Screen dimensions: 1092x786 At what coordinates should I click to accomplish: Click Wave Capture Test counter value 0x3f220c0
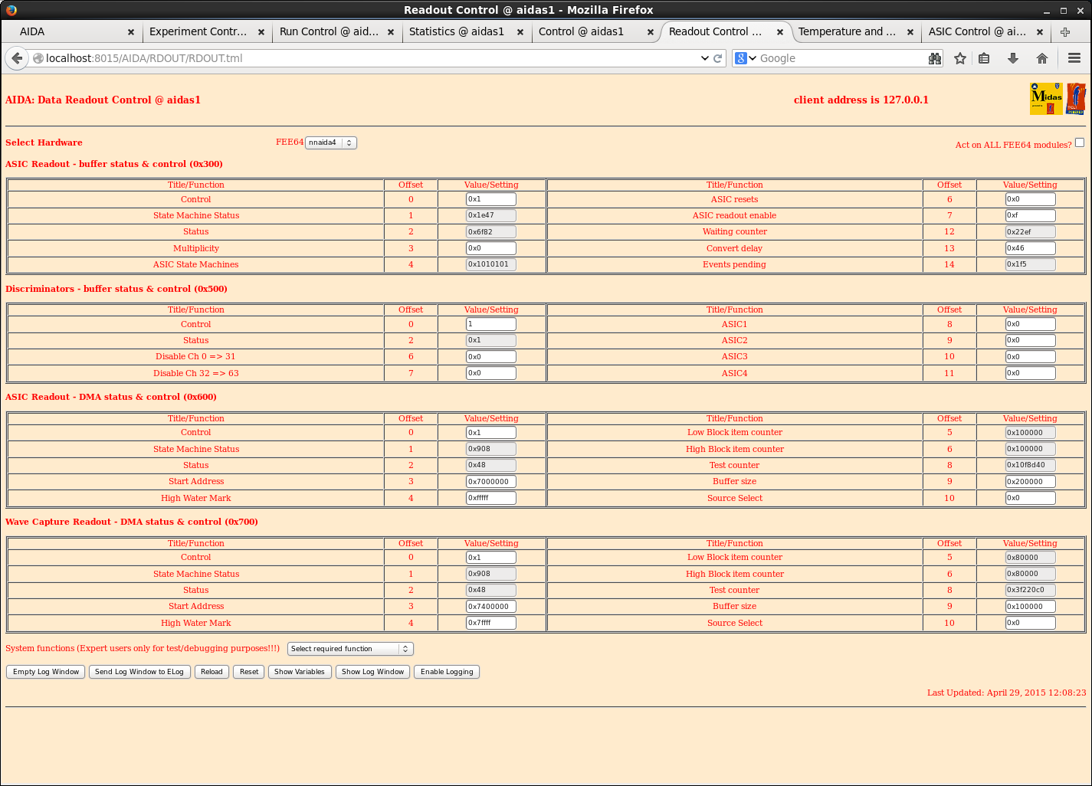[x=1030, y=590]
